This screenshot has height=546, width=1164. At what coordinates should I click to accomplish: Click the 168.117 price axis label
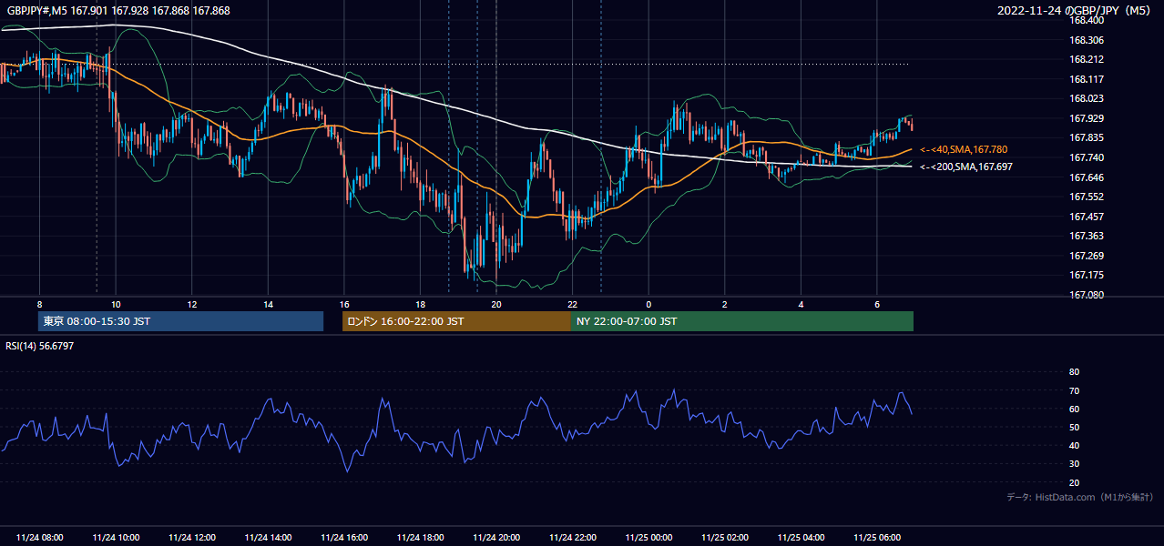pyautogui.click(x=1086, y=79)
